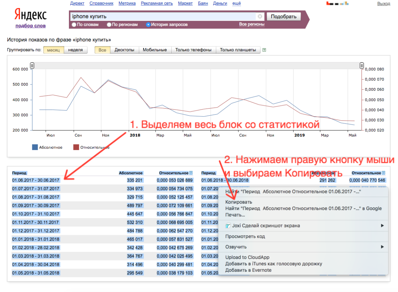
Task: Click period 01.05.2018 - 31.05.2018 cell
Action: point(36,273)
